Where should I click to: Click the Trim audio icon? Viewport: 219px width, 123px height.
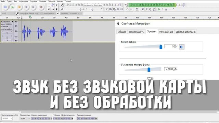[x=118, y=9]
